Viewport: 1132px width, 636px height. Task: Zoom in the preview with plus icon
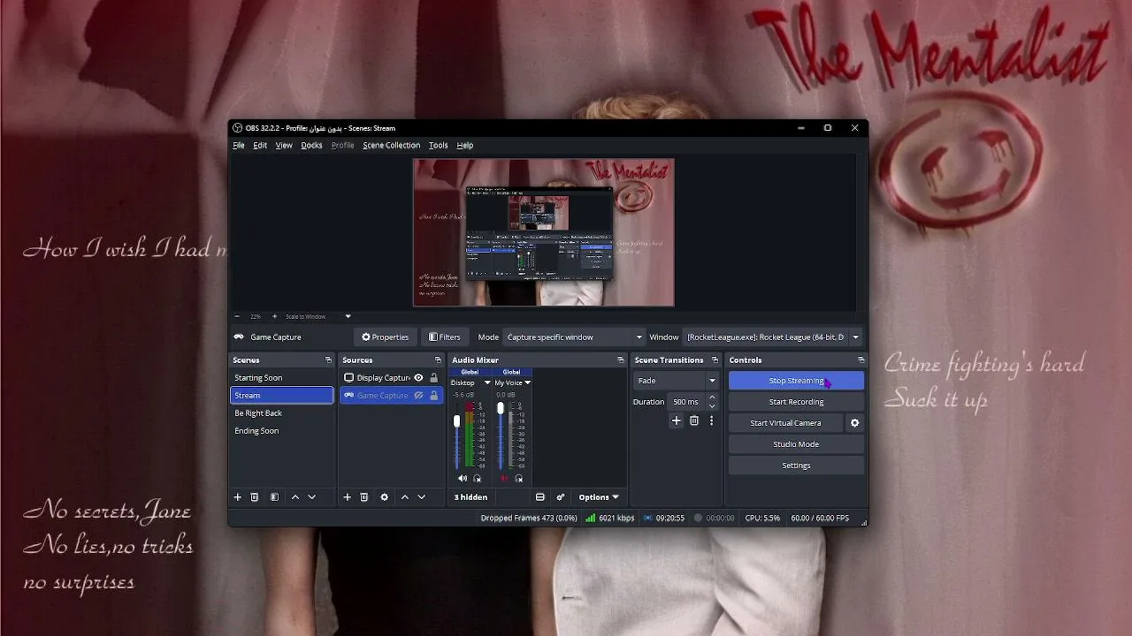coord(274,316)
